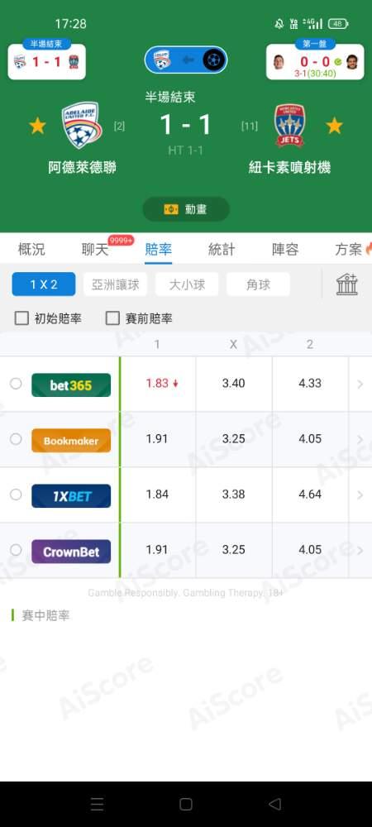Viewport: 372px width, 827px height.
Task: Tap bet365 away odds 4.33
Action: [310, 384]
